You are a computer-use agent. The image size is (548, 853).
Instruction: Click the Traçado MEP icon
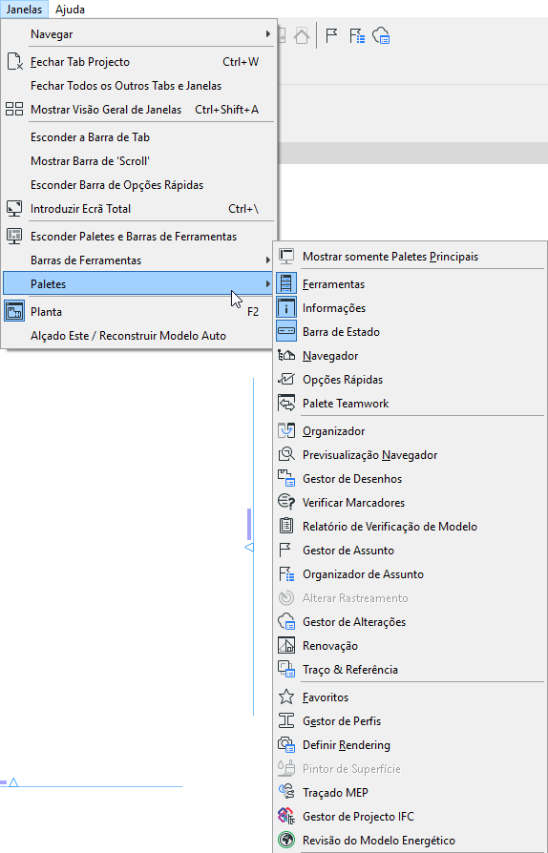point(286,793)
